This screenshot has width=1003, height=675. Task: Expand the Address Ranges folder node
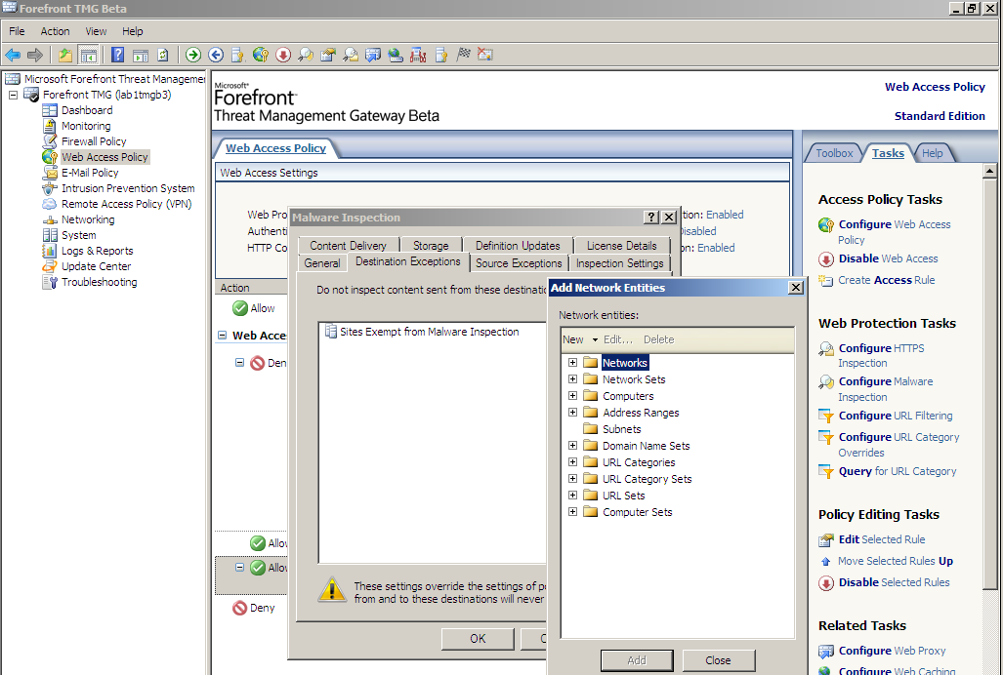(x=572, y=413)
